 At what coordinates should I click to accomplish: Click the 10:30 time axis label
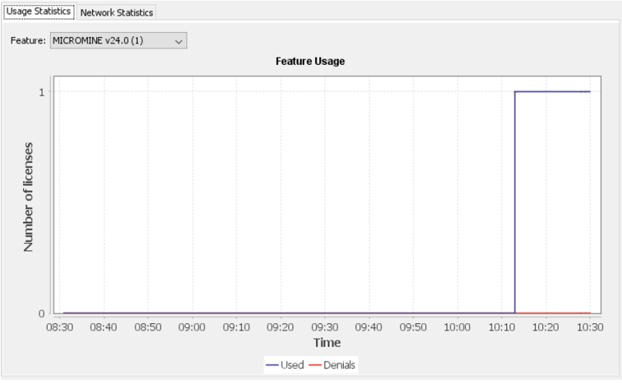tap(590, 327)
